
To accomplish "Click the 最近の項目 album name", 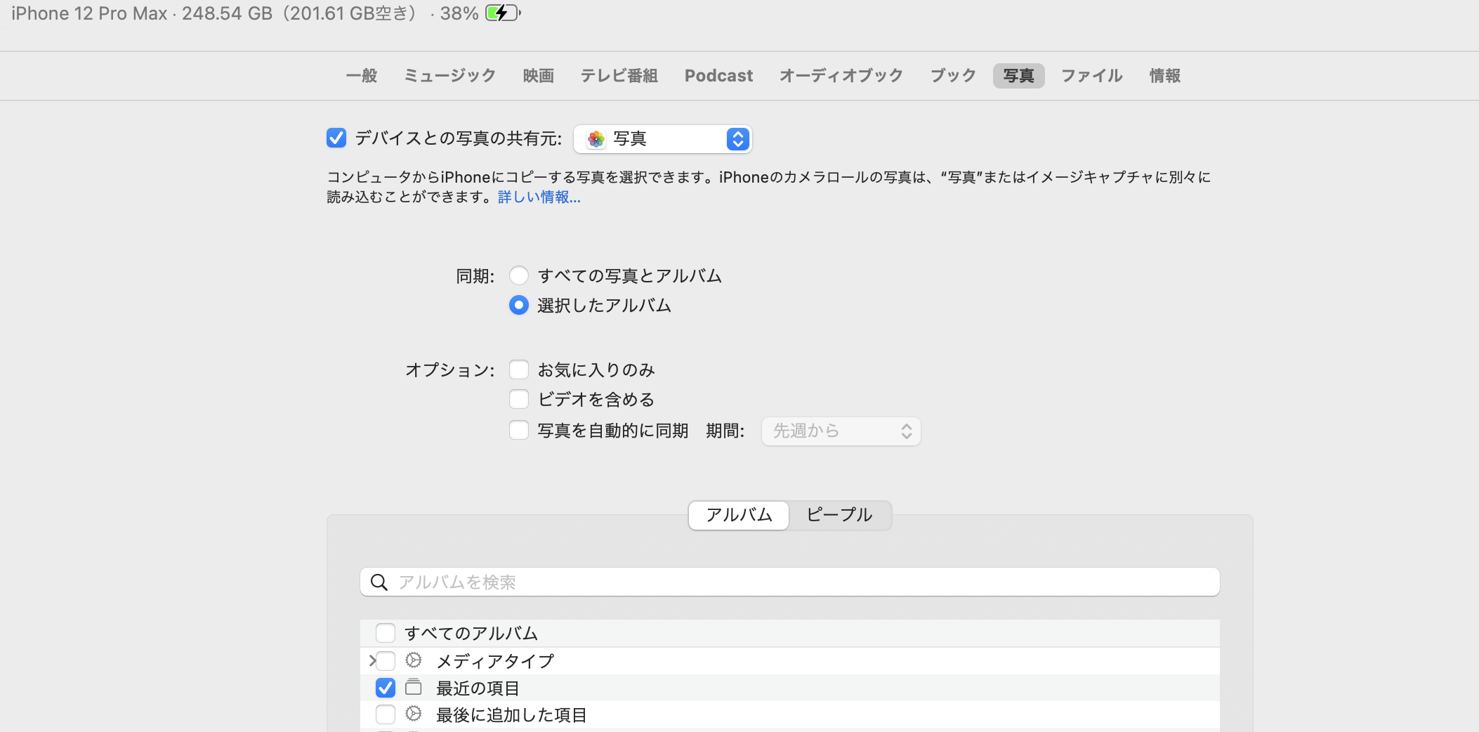I will pos(478,688).
